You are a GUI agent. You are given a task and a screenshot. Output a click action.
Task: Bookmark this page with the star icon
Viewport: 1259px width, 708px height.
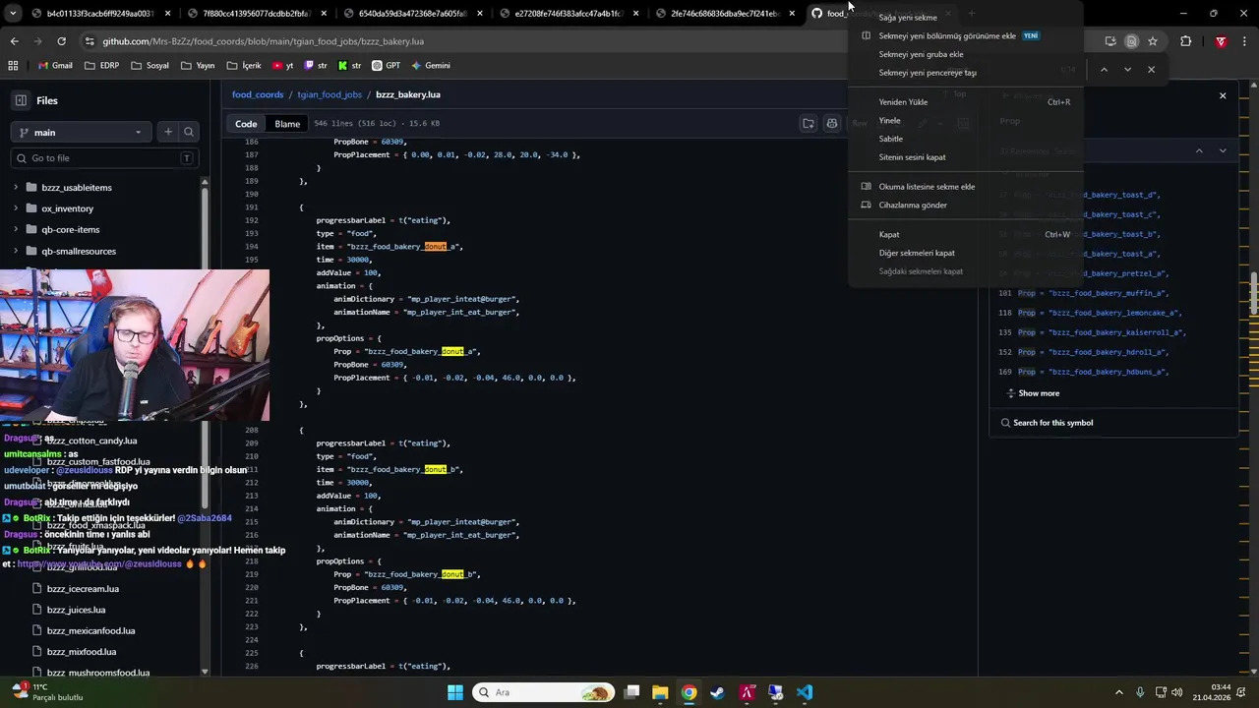click(x=1153, y=41)
